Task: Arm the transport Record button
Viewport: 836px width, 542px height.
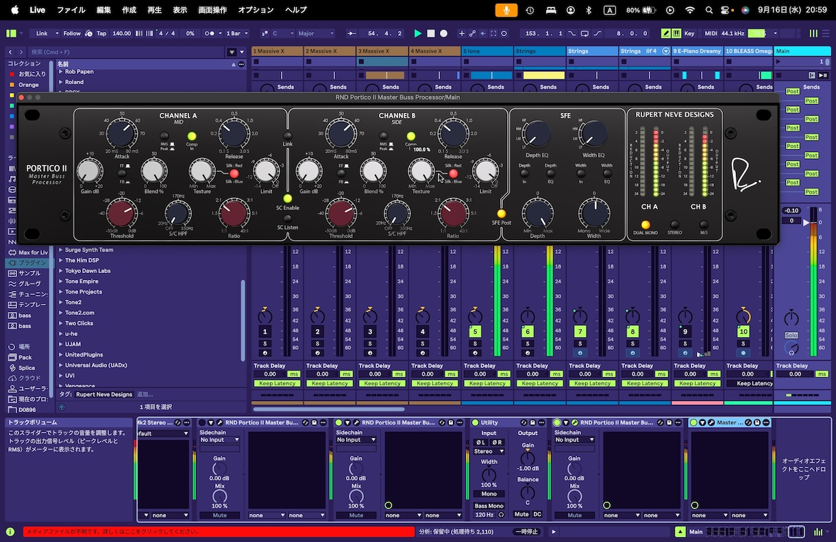Action: click(x=444, y=34)
